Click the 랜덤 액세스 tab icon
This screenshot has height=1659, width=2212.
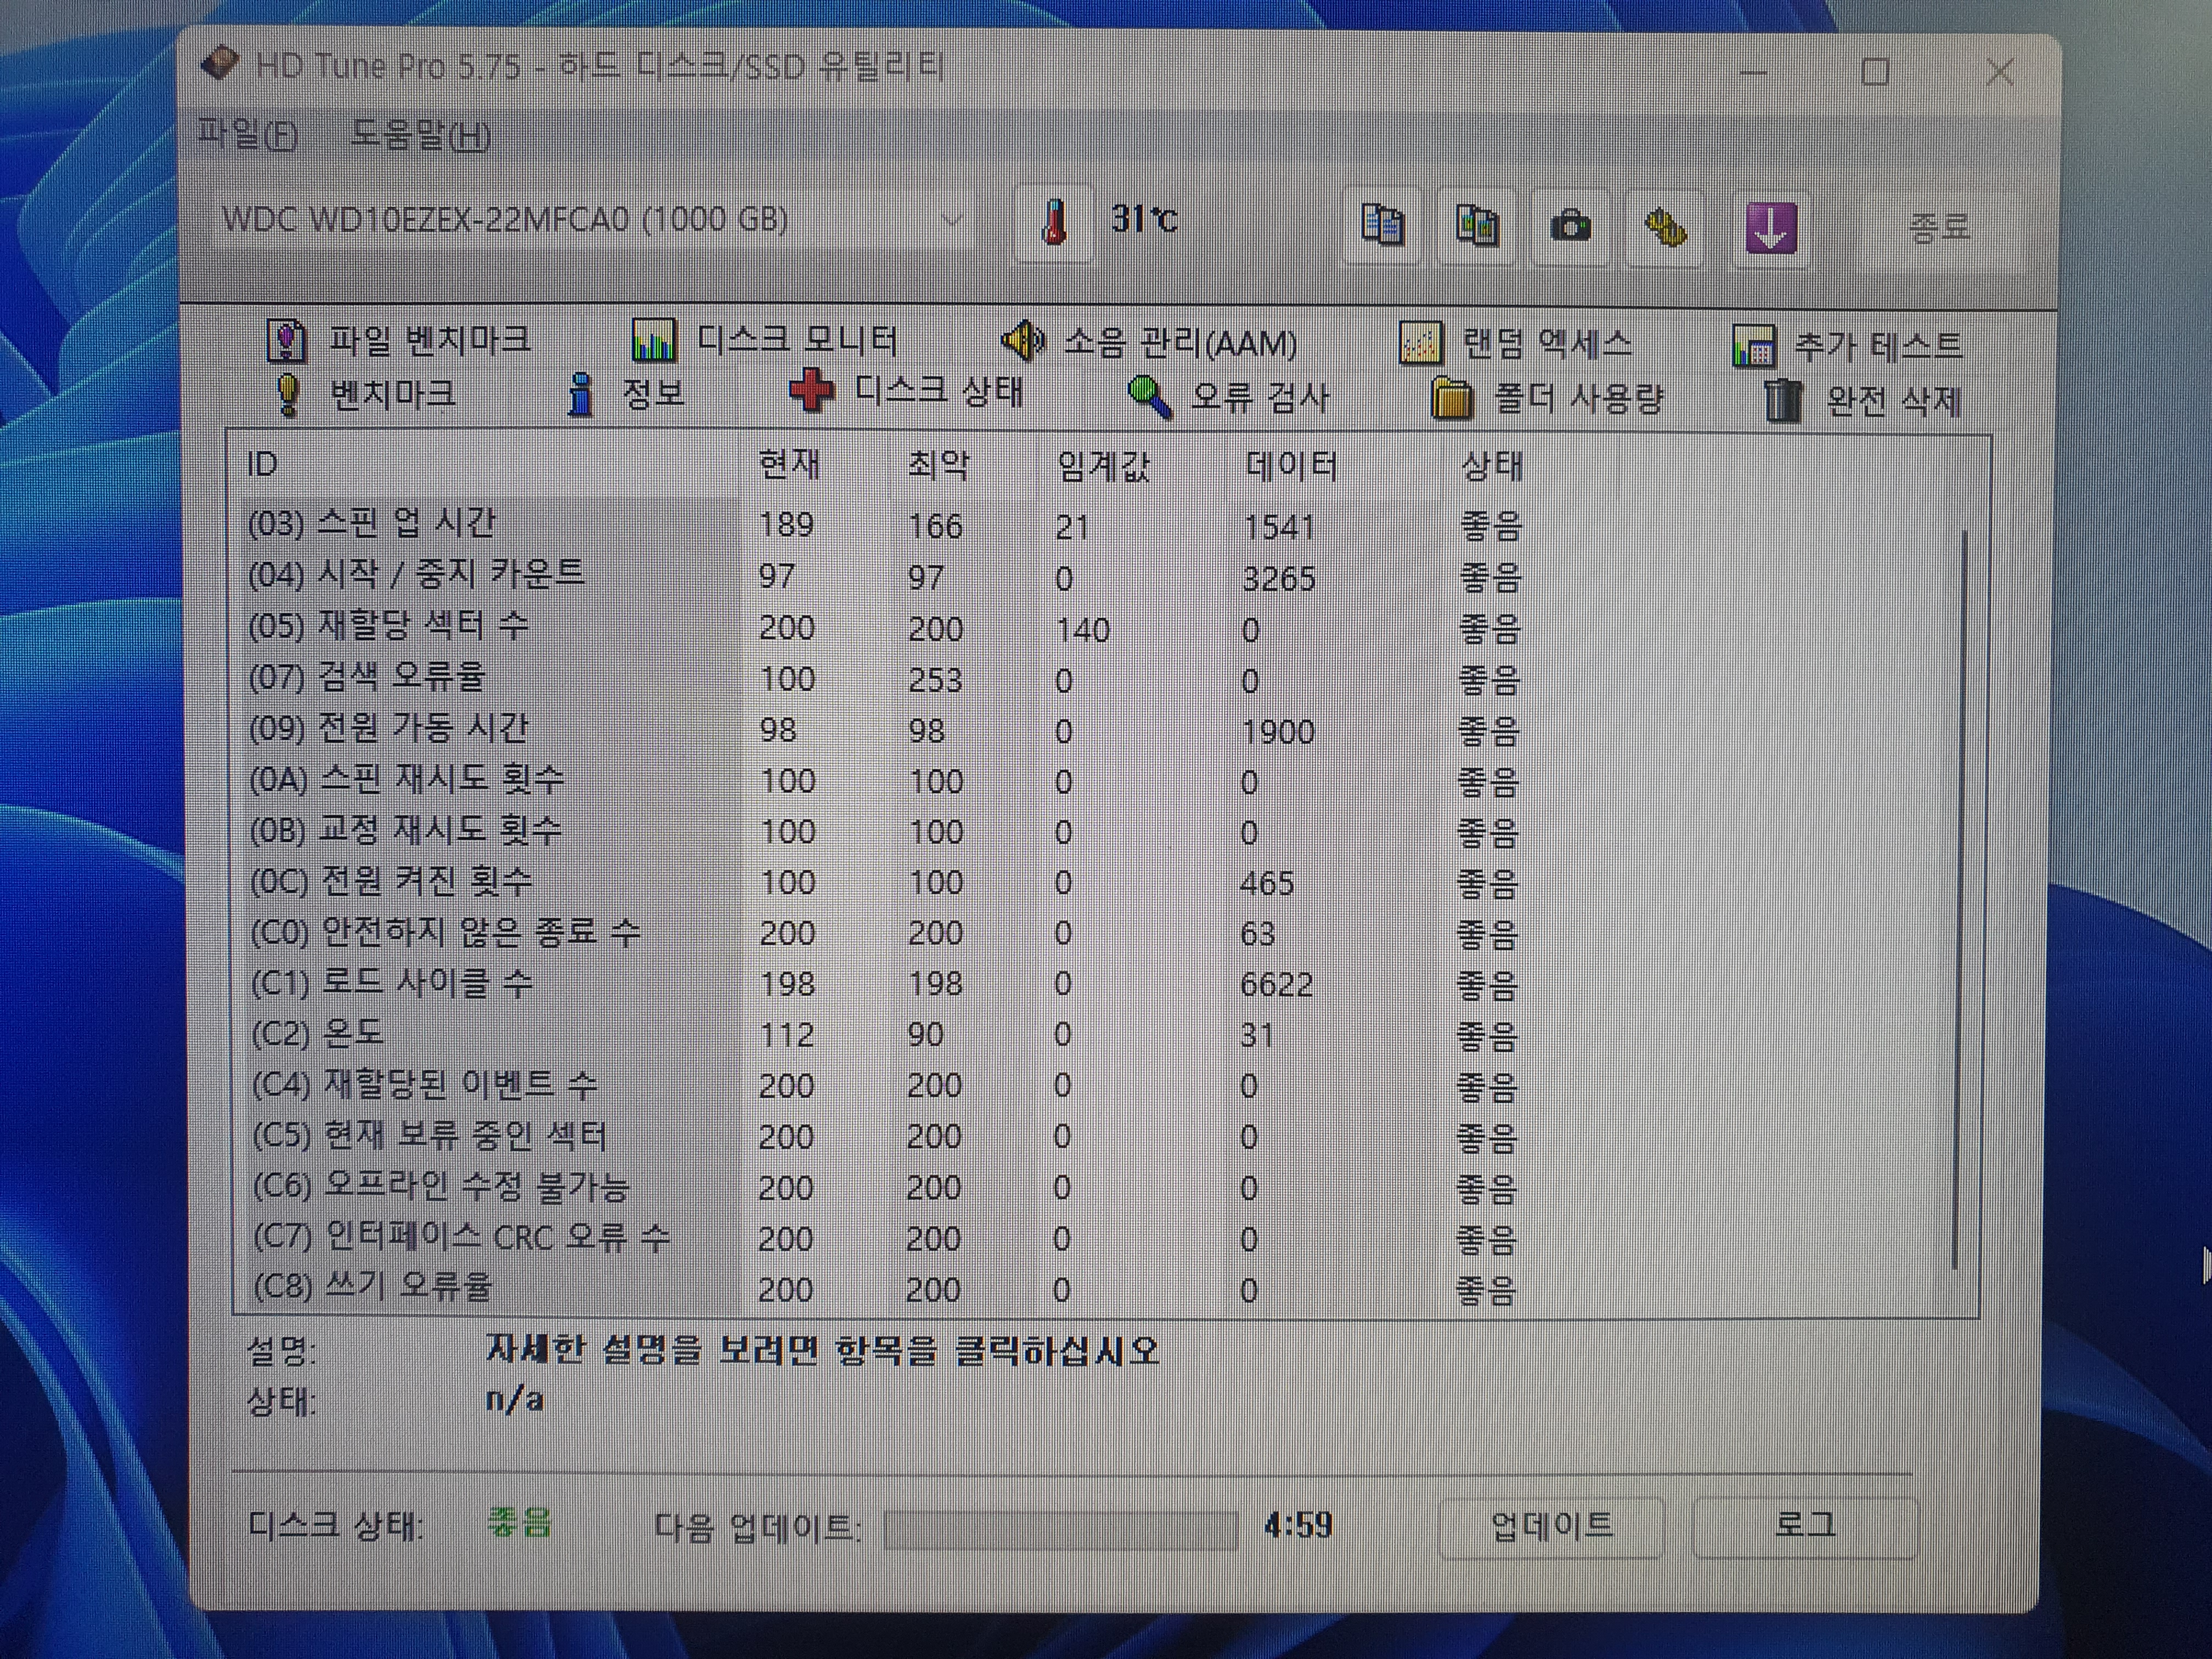coord(1420,343)
